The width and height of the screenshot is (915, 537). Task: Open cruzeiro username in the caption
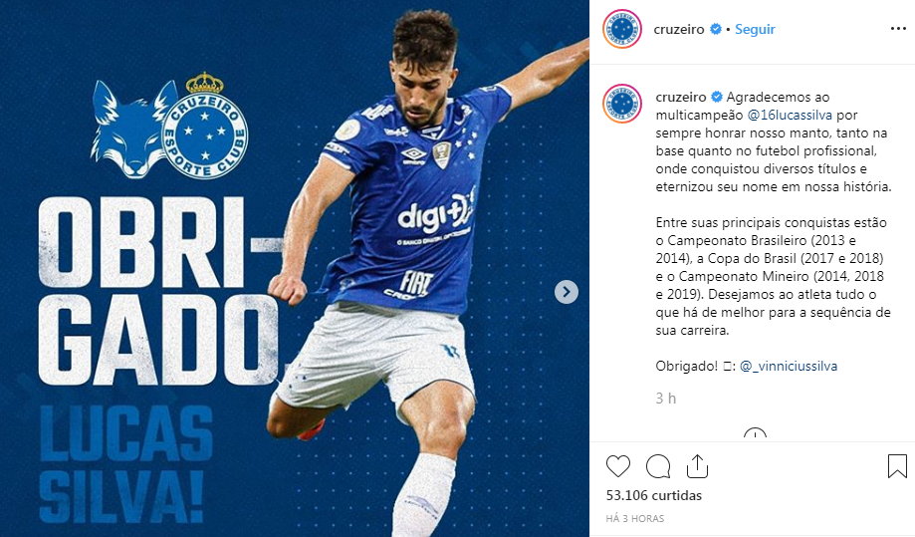click(680, 97)
